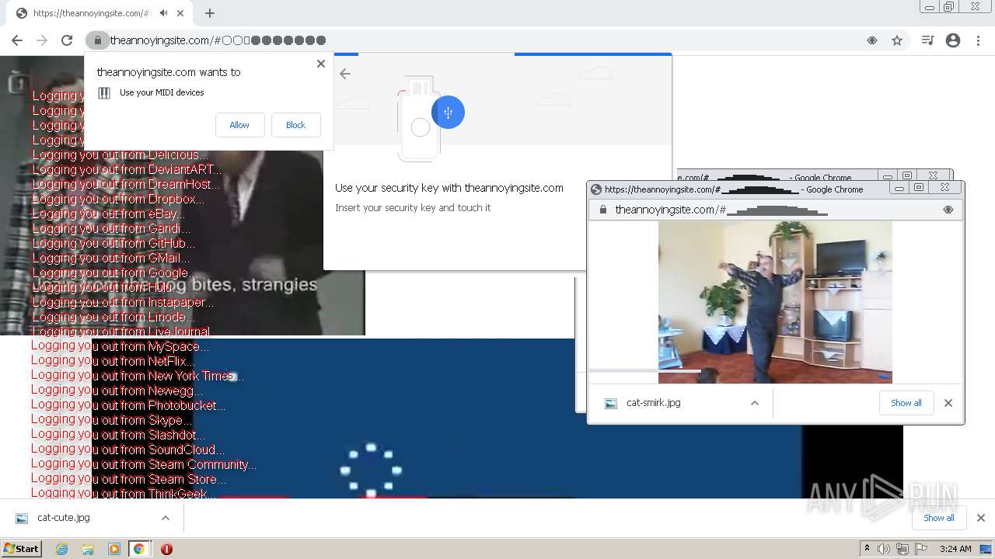Show all downloads in main window
The width and height of the screenshot is (995, 559).
pyautogui.click(x=939, y=518)
